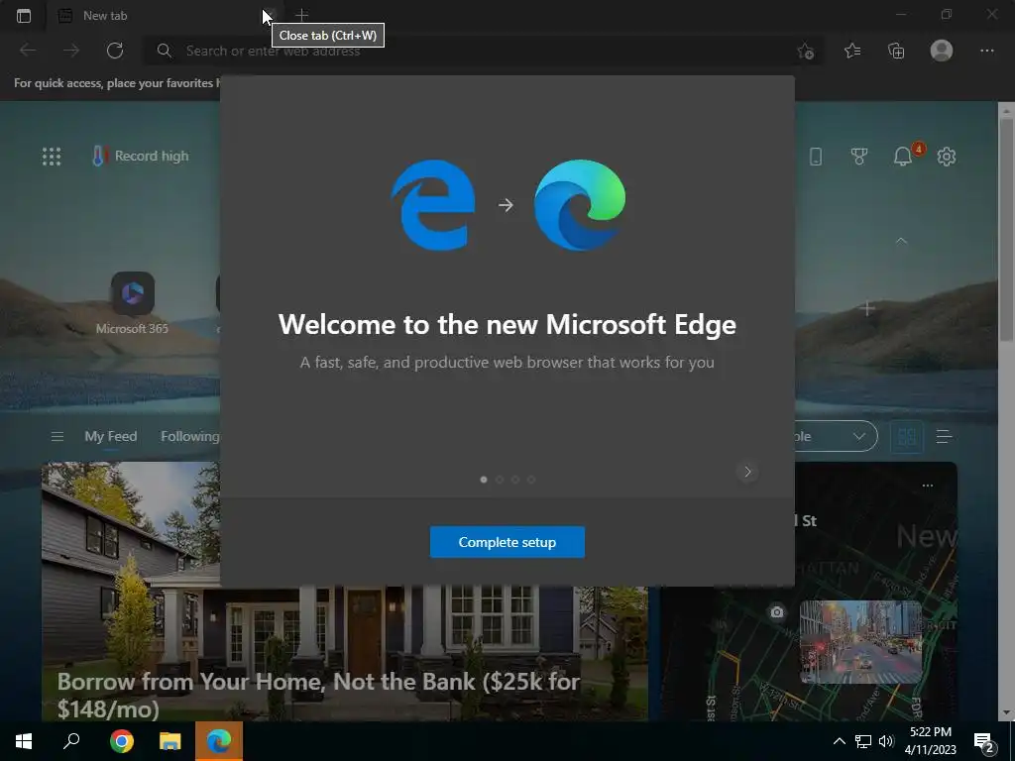Open the Record high weather widget
This screenshot has width=1015, height=761.
pyautogui.click(x=141, y=156)
